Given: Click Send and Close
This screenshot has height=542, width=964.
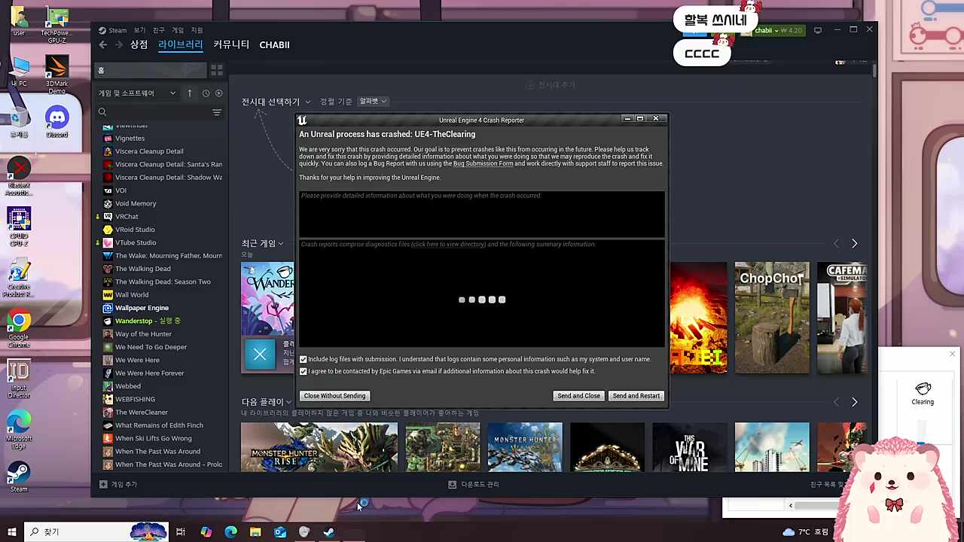Looking at the screenshot, I should 578,396.
